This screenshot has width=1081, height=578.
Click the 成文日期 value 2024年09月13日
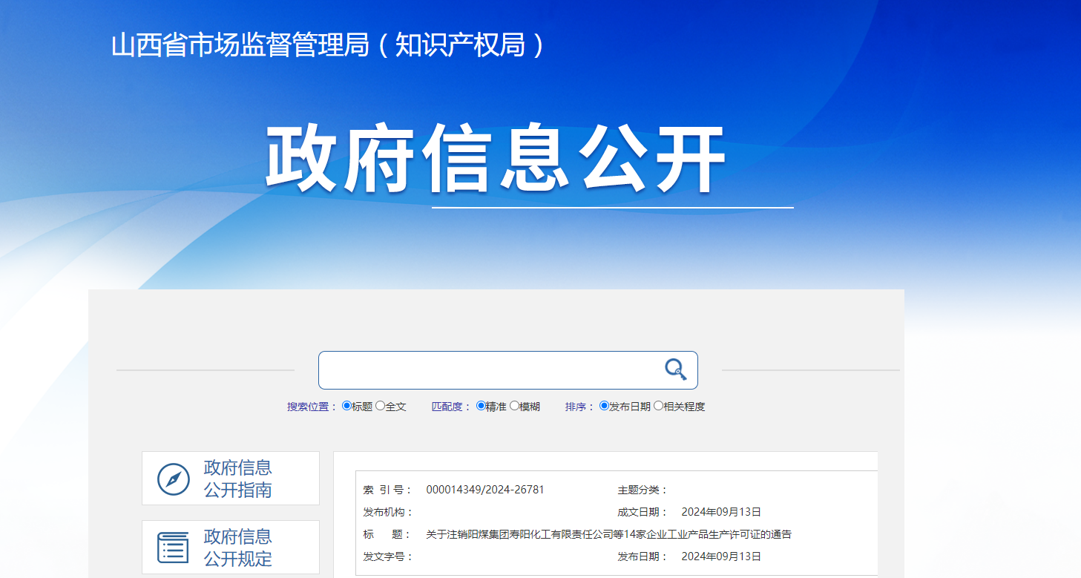(x=721, y=512)
